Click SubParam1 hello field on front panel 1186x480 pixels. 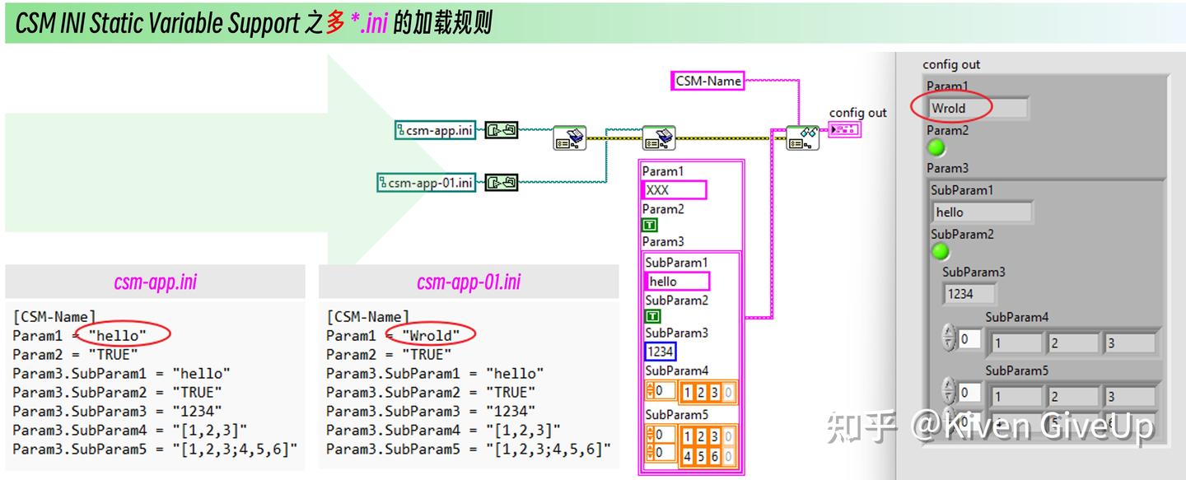(x=982, y=212)
